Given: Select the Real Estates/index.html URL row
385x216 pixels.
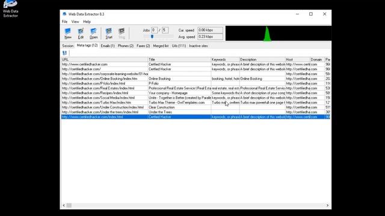Looking at the screenshot, I should coord(196,88).
